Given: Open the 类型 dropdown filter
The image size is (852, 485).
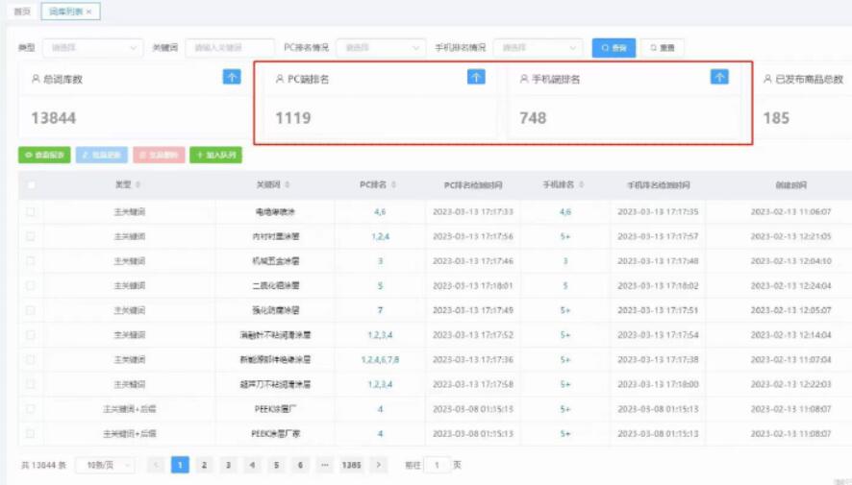Looking at the screenshot, I should [93, 47].
